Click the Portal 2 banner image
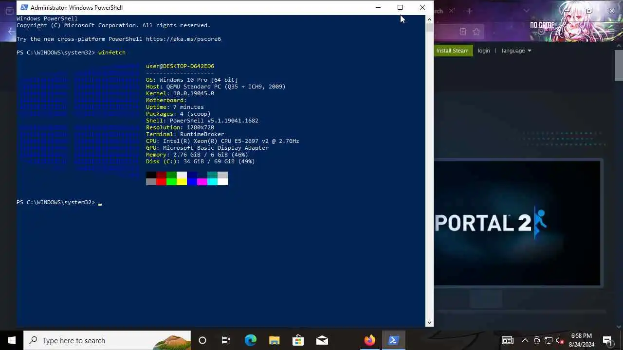The height and width of the screenshot is (350, 623). pyautogui.click(x=517, y=223)
